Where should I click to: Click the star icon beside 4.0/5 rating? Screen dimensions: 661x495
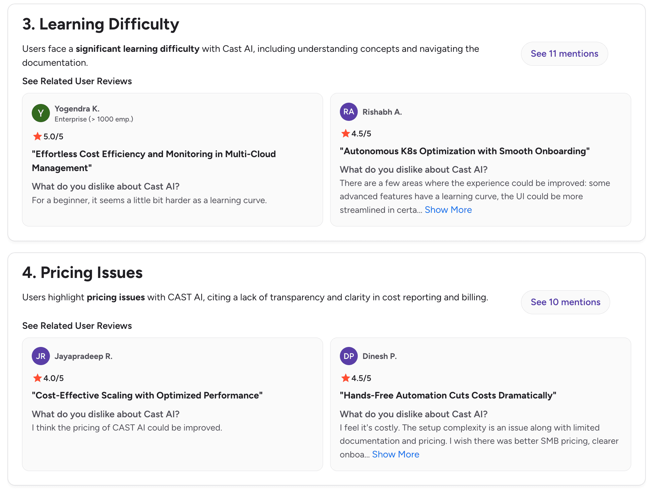(37, 378)
